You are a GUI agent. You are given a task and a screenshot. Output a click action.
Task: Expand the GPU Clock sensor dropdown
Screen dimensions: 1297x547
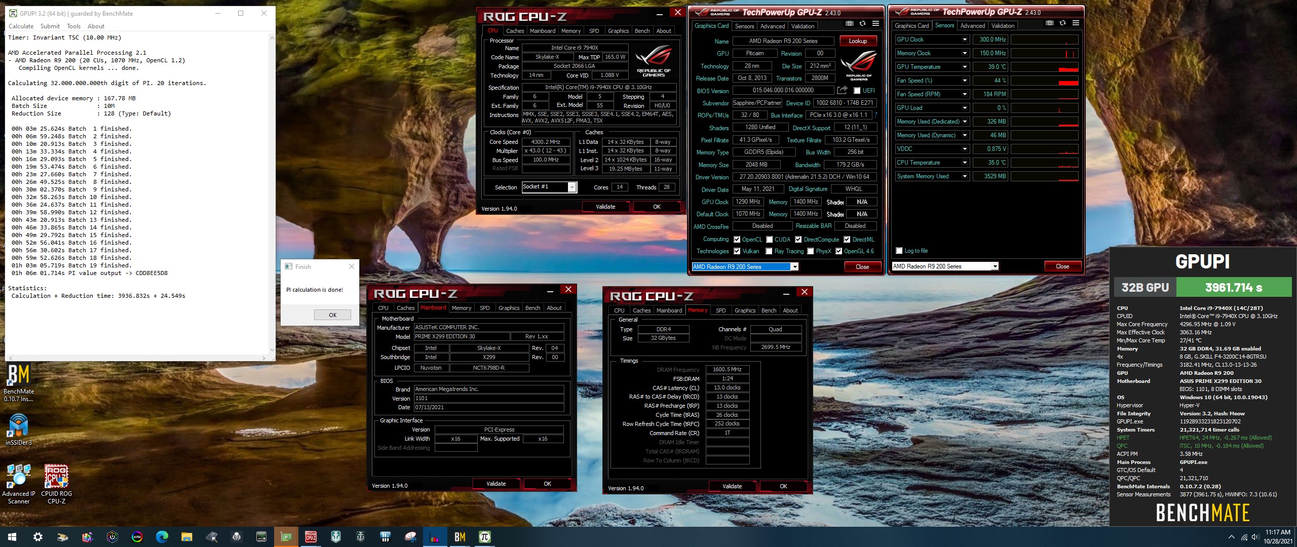click(x=965, y=40)
